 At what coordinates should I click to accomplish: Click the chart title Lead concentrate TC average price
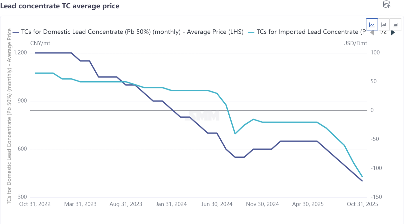pos(60,6)
